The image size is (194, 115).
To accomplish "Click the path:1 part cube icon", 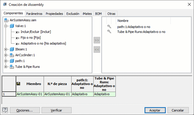I will click(12, 61).
